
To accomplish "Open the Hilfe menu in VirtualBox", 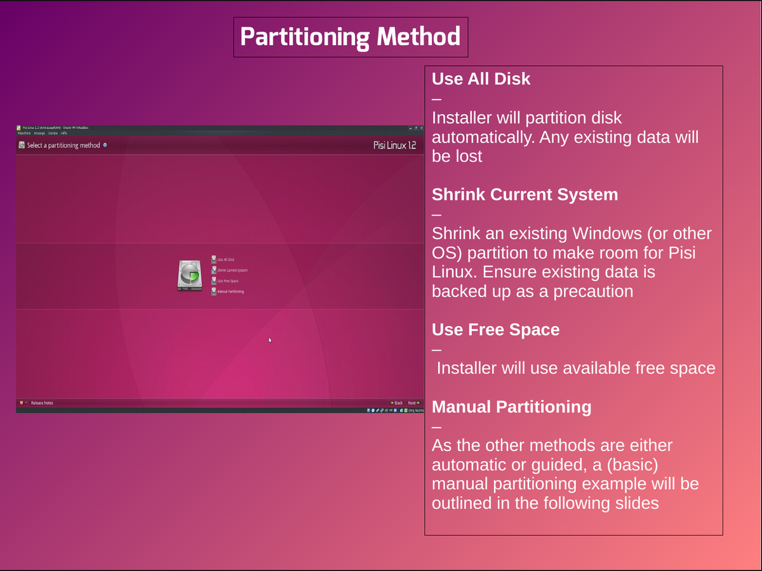I will 64,133.
